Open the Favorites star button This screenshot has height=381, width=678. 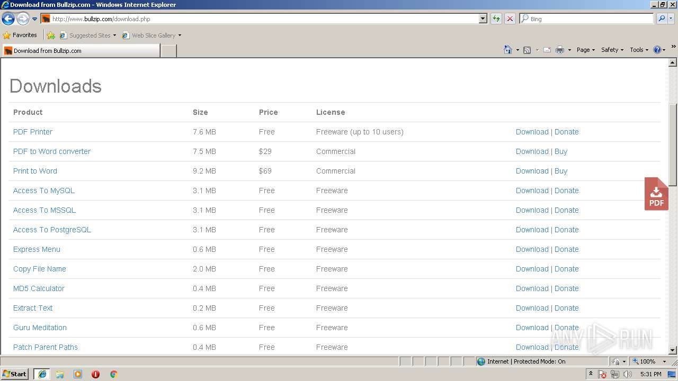click(20, 35)
